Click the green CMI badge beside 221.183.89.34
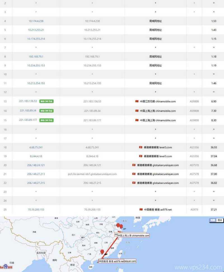Screen dimensions: 224x272 (46, 111)
